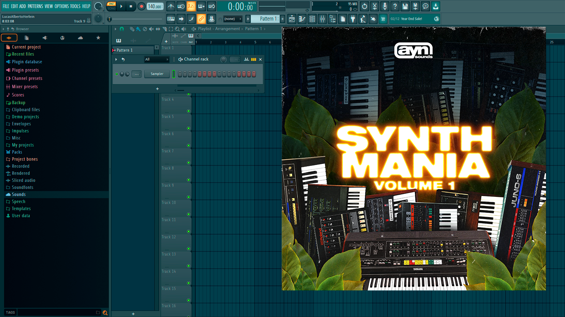The height and width of the screenshot is (317, 565).
Task: Open the PATTERNS menu
Action: 35,6
